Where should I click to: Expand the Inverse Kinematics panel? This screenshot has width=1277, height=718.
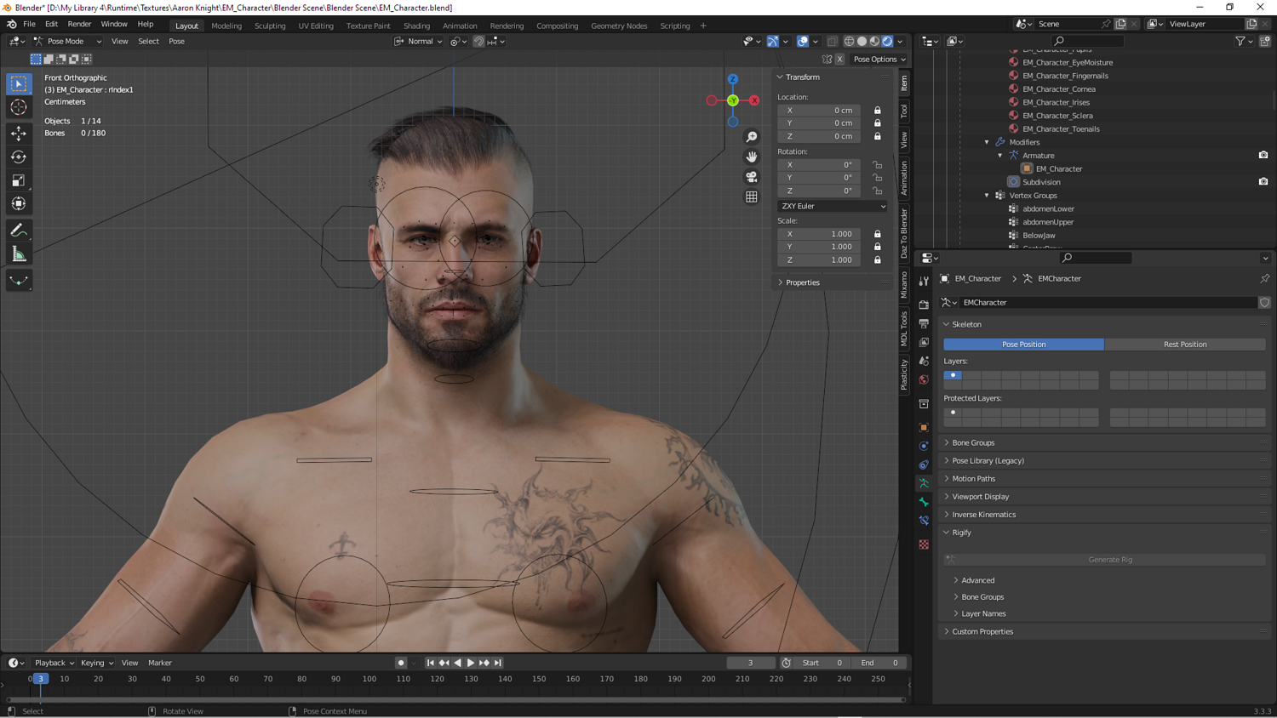[x=983, y=515]
